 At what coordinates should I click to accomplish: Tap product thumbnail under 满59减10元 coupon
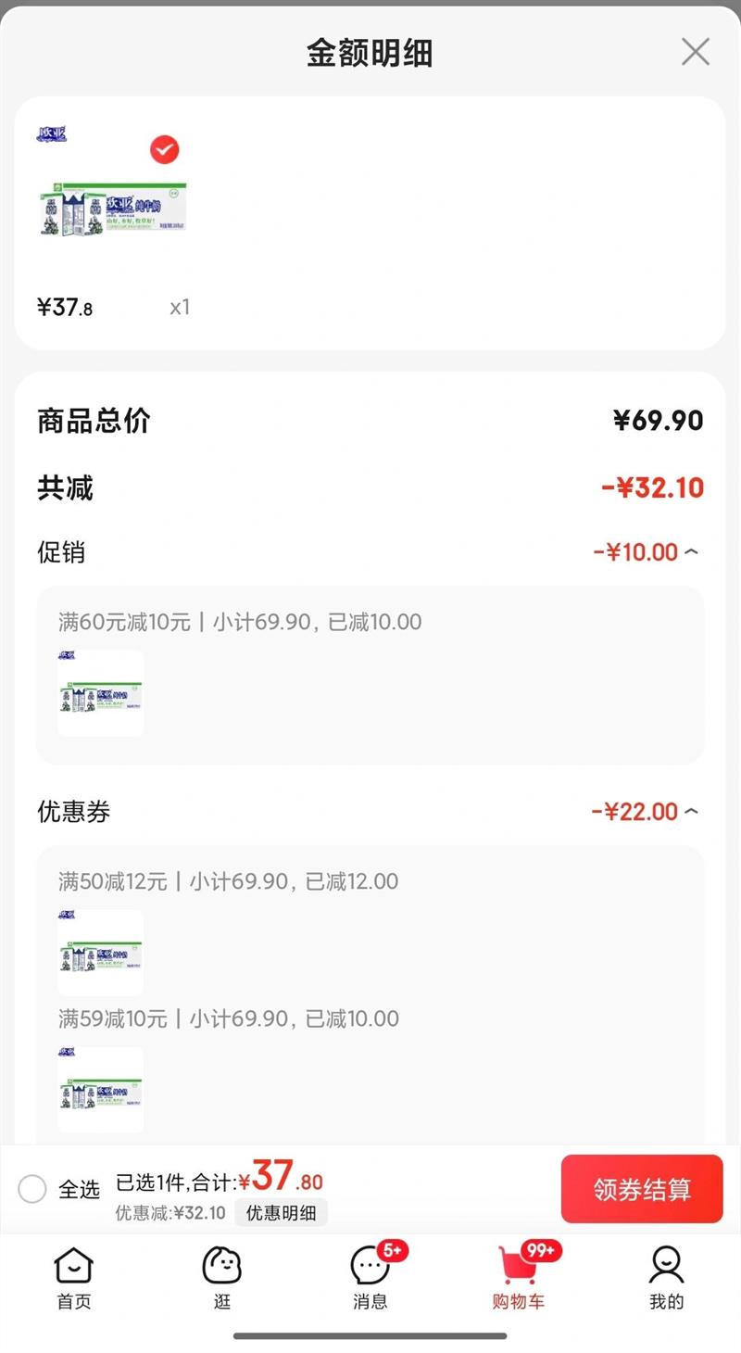click(x=101, y=1090)
